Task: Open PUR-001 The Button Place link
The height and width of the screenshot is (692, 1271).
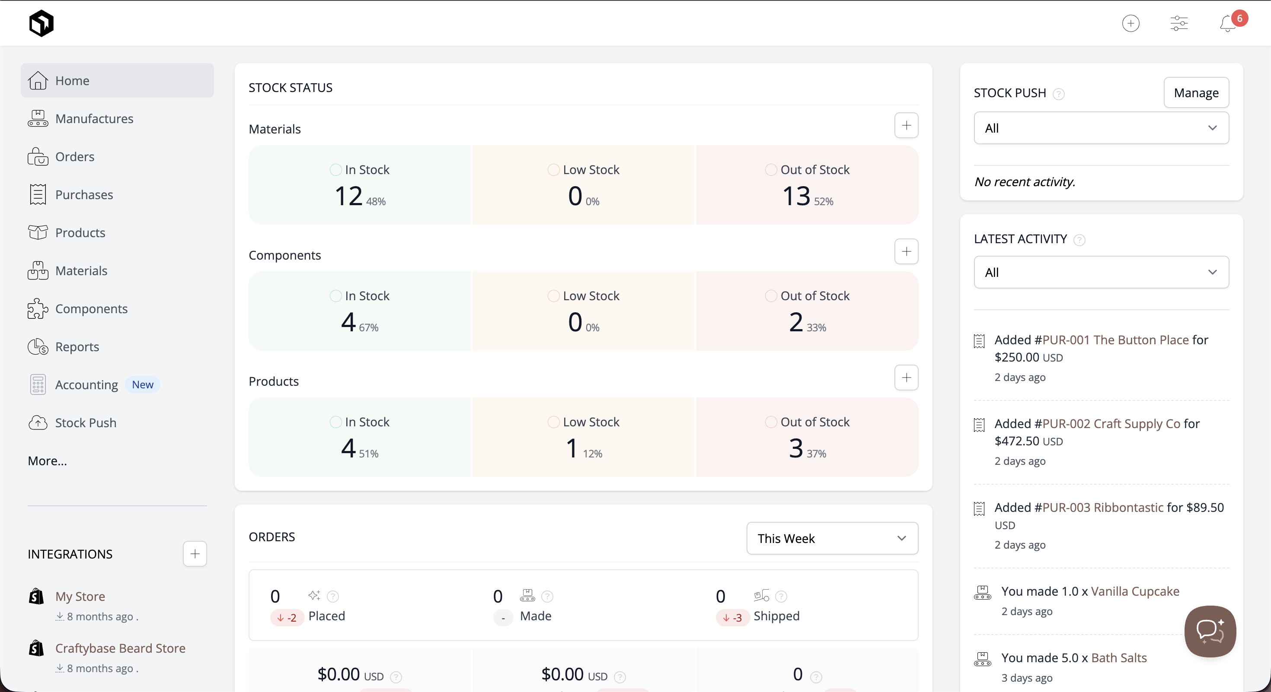Action: (x=1111, y=340)
